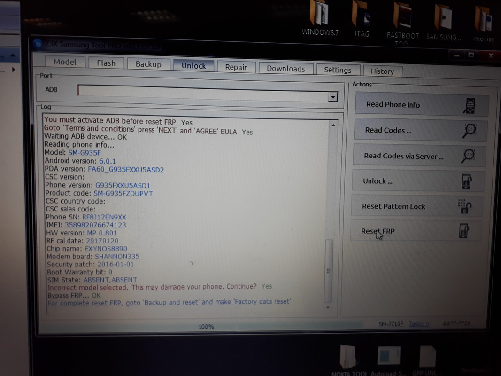The width and height of the screenshot is (501, 376).
Task: Click the Waiting ADB device... OK line
Action: pos(85,136)
